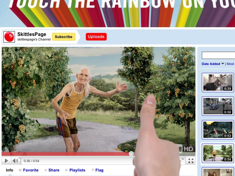
Task: Click the heart icon next to Favorite
Action: (20, 170)
